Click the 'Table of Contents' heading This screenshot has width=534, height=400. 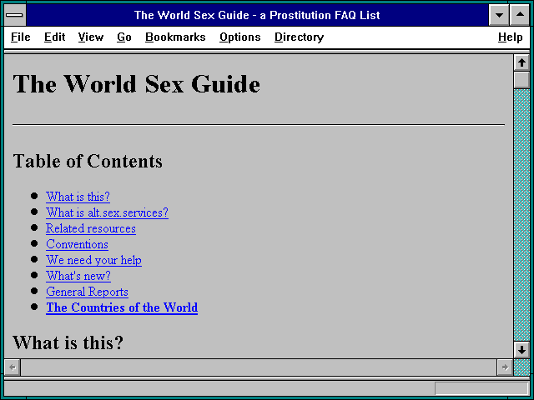pyautogui.click(x=88, y=161)
